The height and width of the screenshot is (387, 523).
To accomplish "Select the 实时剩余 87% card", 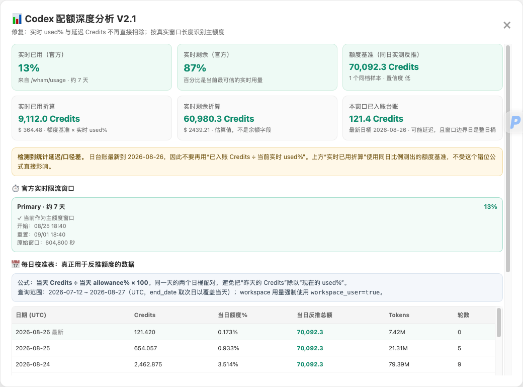I will coord(257,67).
